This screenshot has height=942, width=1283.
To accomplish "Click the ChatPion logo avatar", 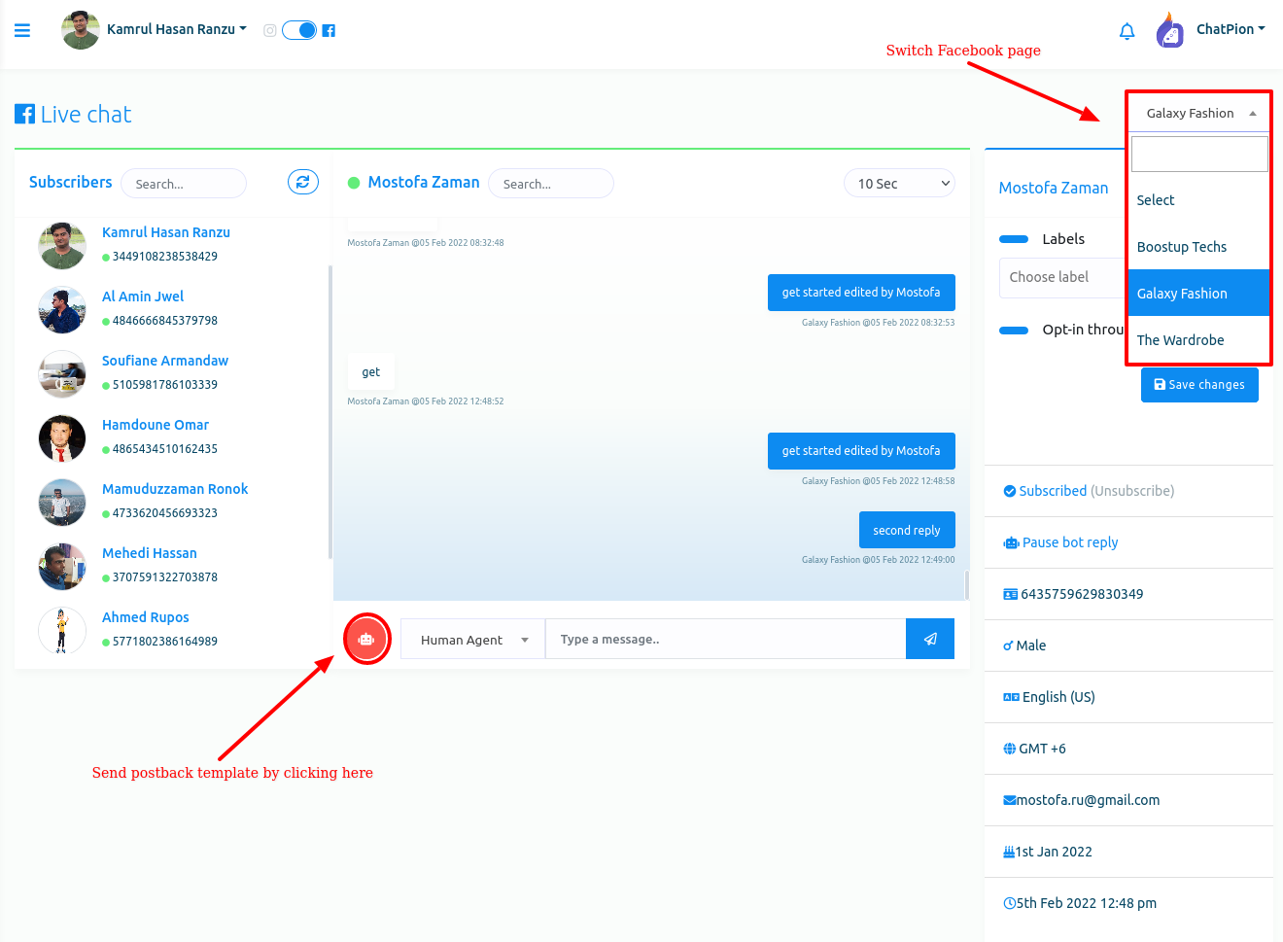I will (x=1170, y=30).
